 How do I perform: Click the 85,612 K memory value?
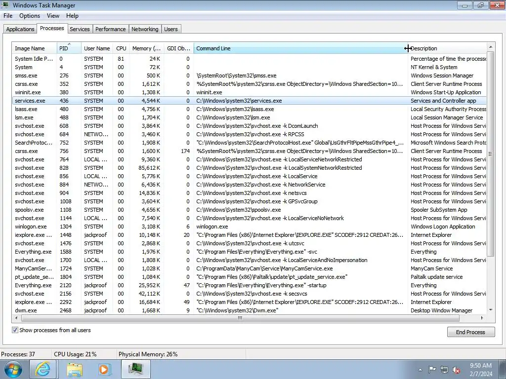coord(149,168)
